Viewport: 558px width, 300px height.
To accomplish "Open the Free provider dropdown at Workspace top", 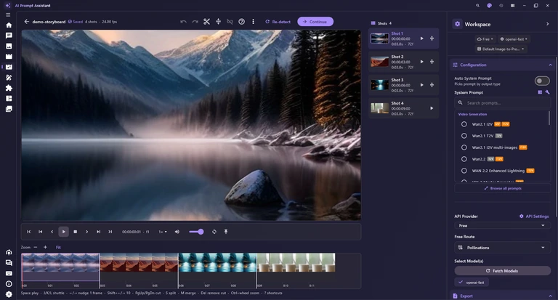I will [x=485, y=39].
